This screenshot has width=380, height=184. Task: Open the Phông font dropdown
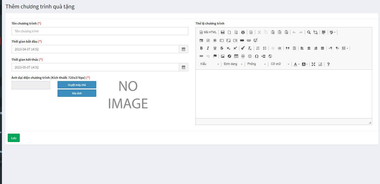click(257, 64)
